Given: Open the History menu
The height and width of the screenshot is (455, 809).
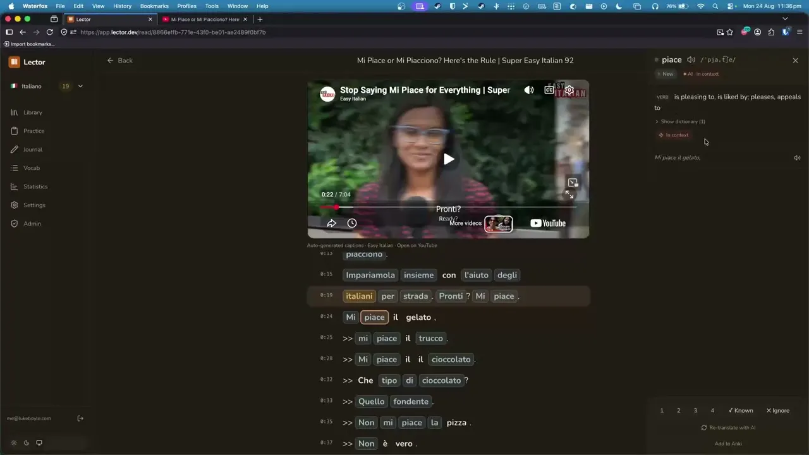Looking at the screenshot, I should (x=123, y=6).
